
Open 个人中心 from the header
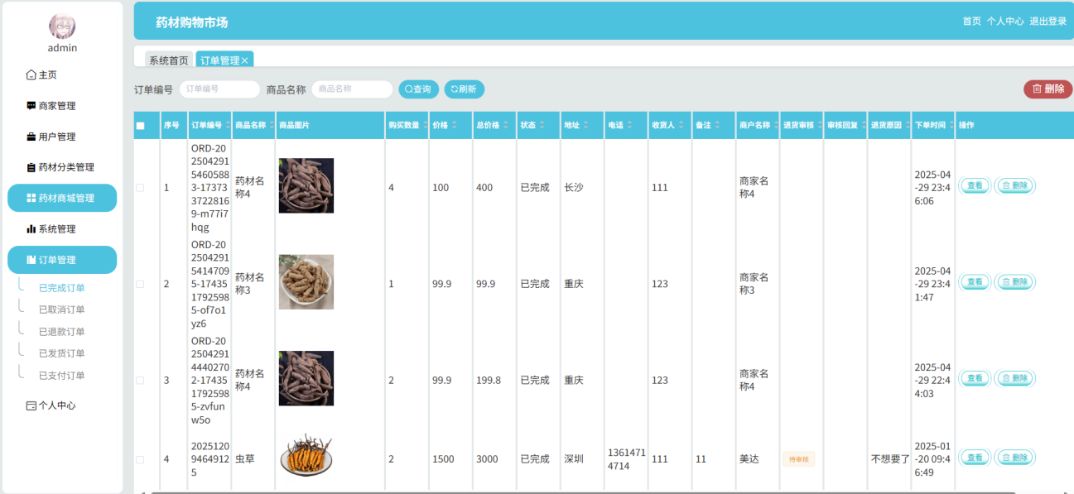[1005, 22]
